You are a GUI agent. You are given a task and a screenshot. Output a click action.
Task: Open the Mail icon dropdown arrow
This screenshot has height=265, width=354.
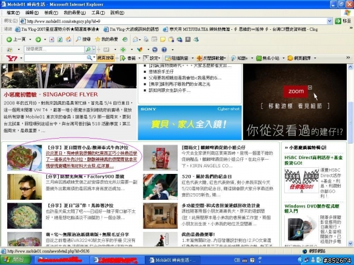click(140, 40)
